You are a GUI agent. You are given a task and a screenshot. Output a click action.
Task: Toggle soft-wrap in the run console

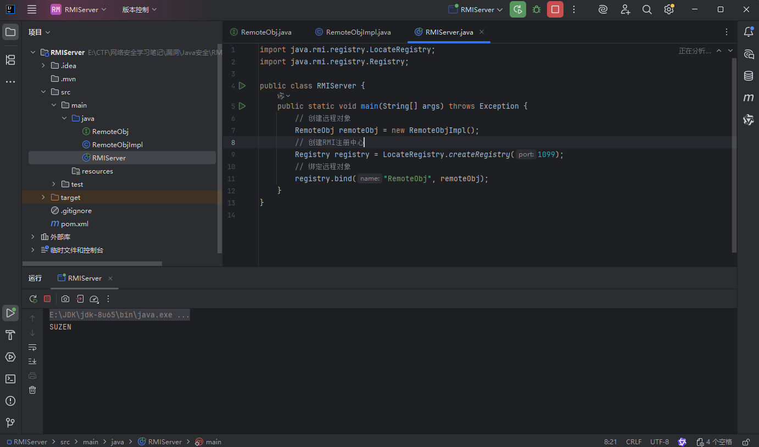[x=32, y=347]
